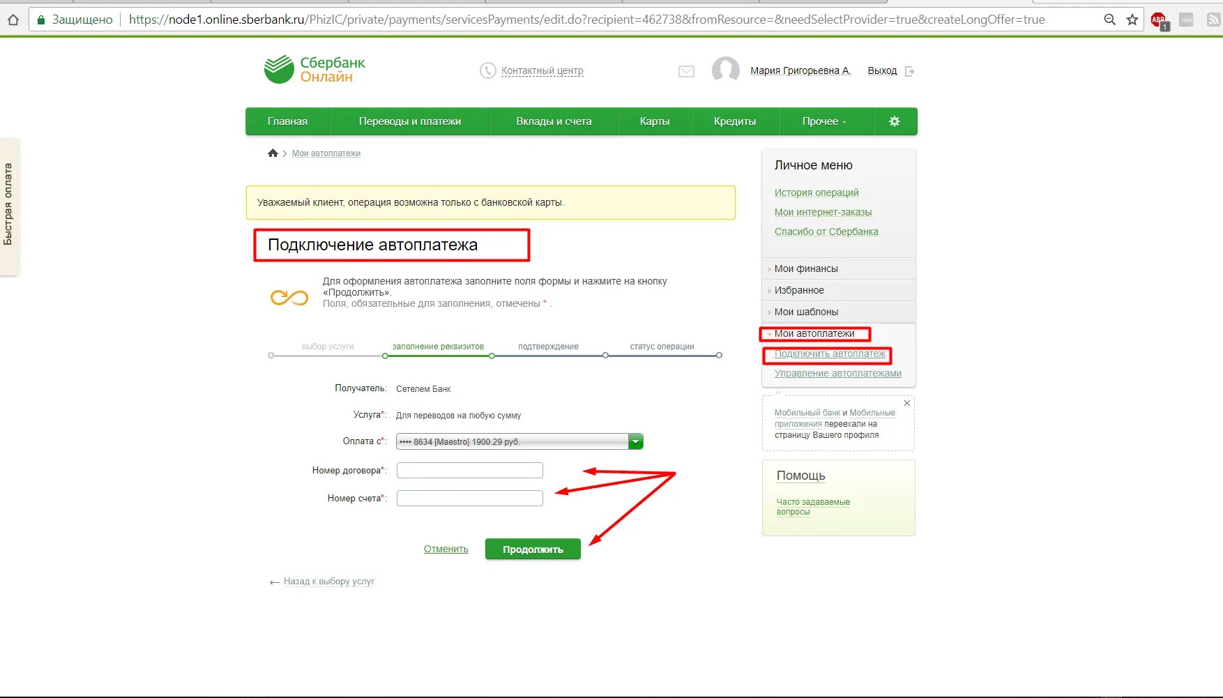Close the Мобильный банк notice with X
Viewport: 1223px width, 698px height.
[907, 403]
